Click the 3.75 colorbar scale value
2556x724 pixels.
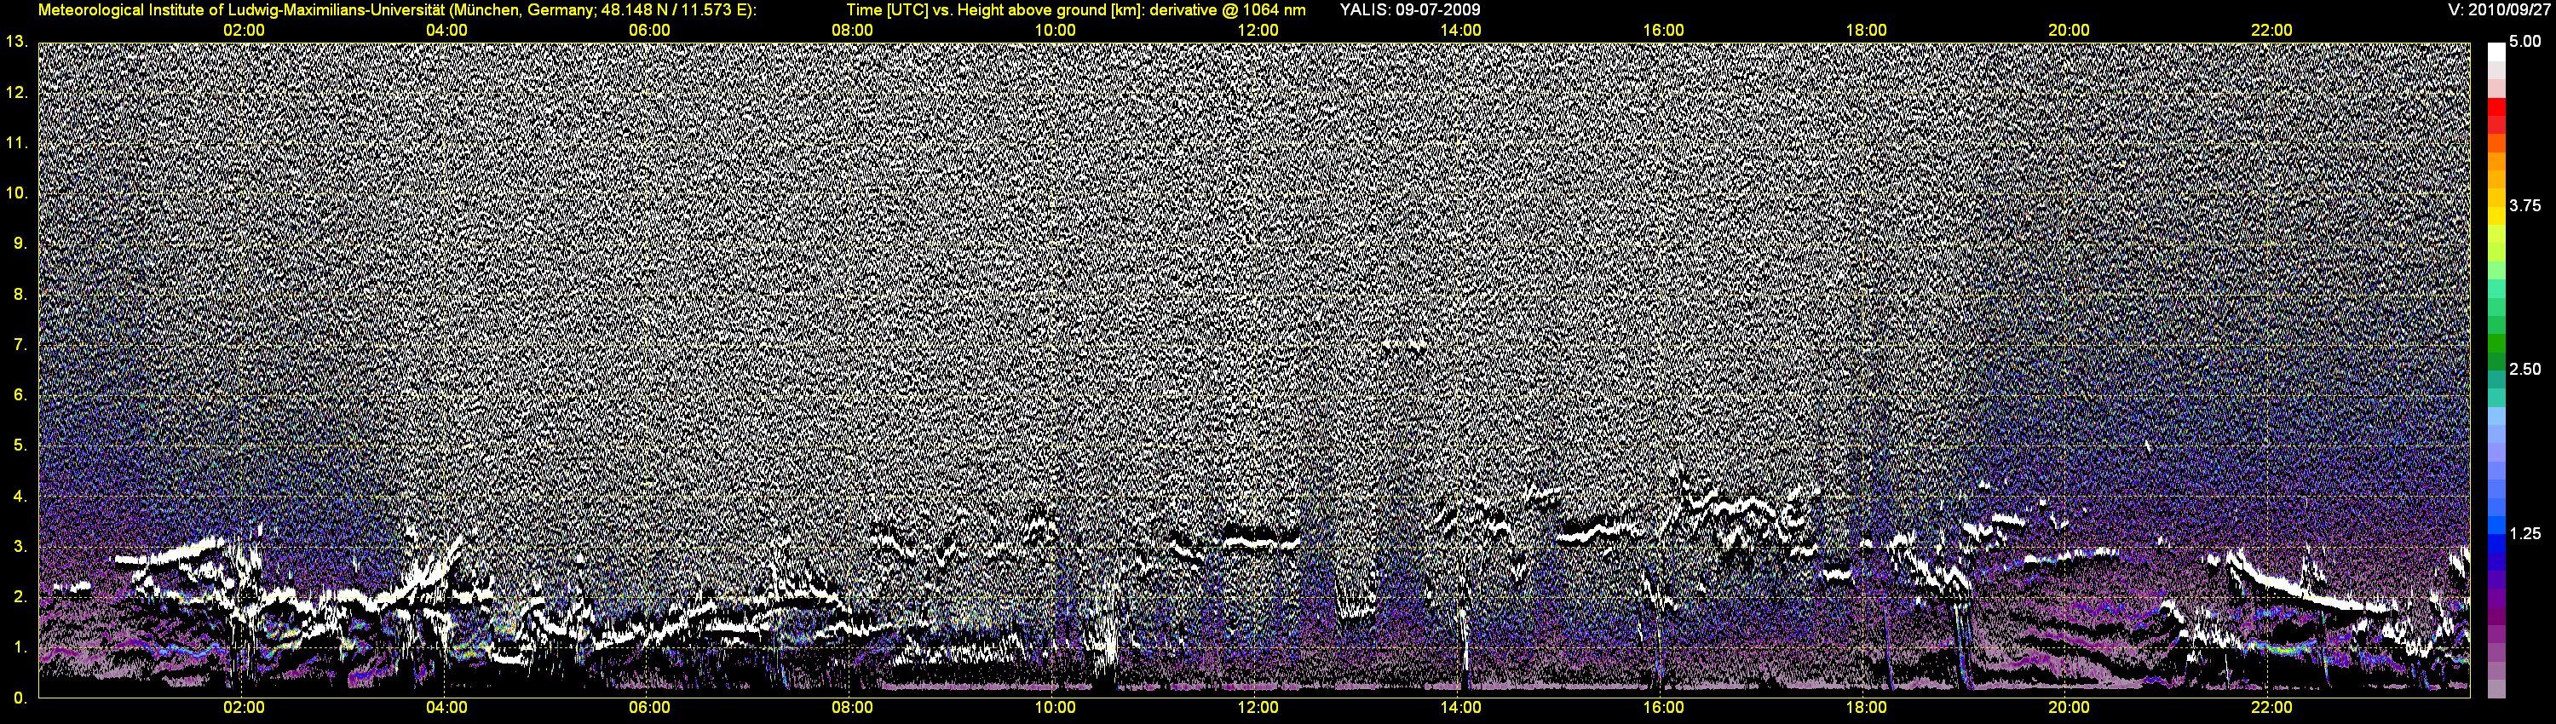tap(2525, 205)
